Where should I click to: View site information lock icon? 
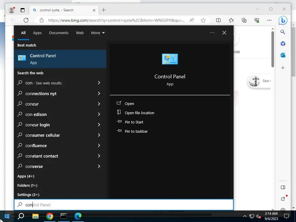pyautogui.click(x=42, y=20)
